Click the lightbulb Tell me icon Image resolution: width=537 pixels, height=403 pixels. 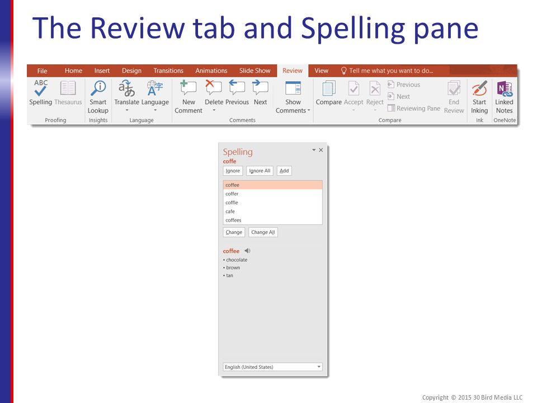(x=343, y=71)
